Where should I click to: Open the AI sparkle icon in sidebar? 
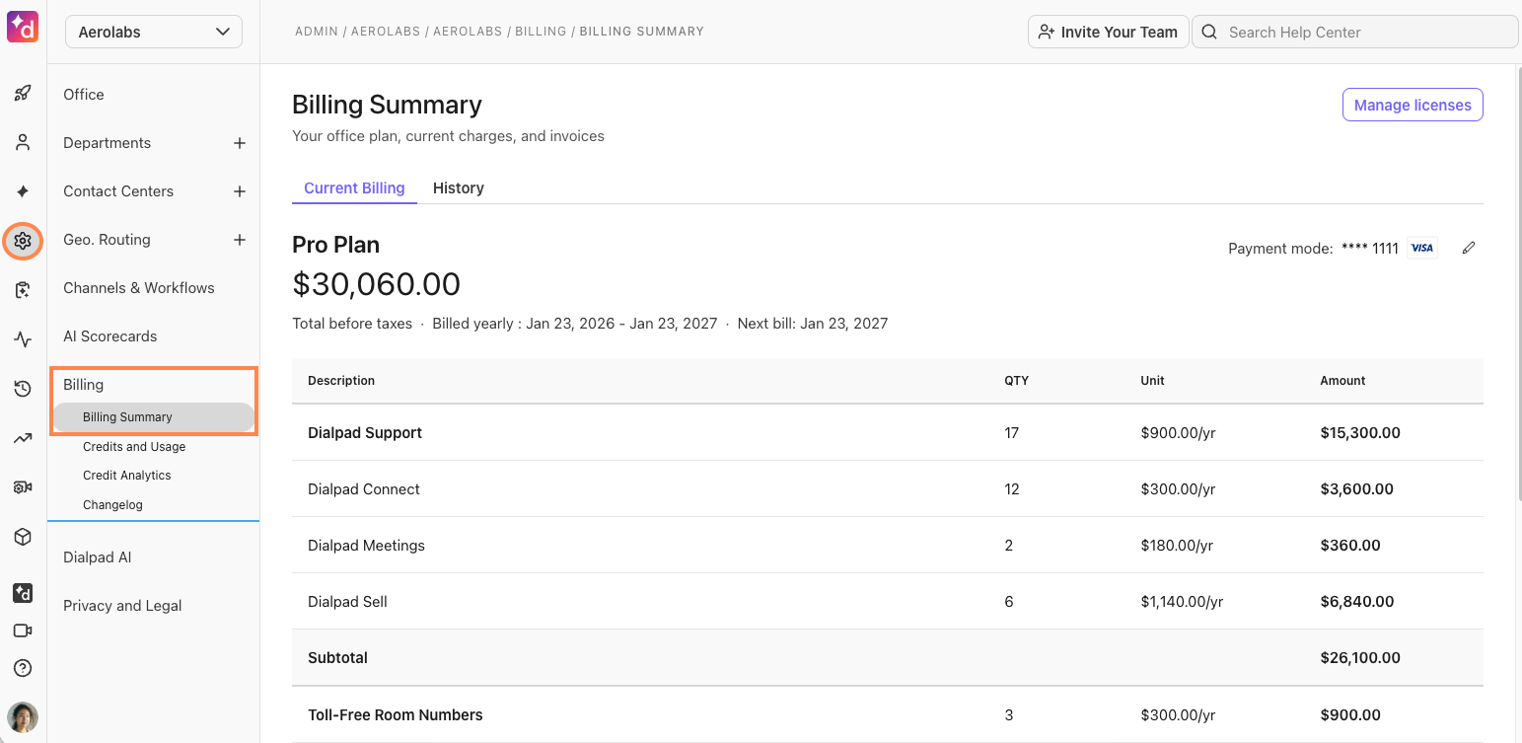point(23,191)
